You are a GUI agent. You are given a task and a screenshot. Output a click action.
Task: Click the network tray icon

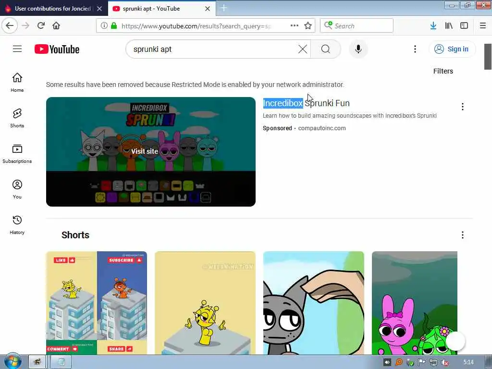(433, 362)
